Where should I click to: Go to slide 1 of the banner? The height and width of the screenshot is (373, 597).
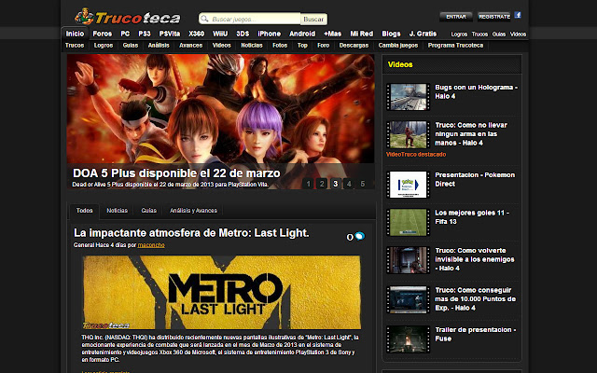click(309, 184)
